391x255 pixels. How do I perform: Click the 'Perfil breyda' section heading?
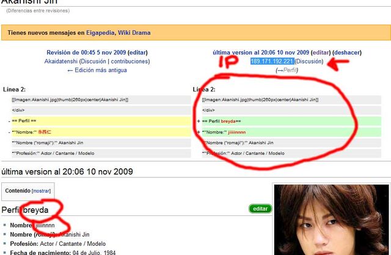point(25,210)
